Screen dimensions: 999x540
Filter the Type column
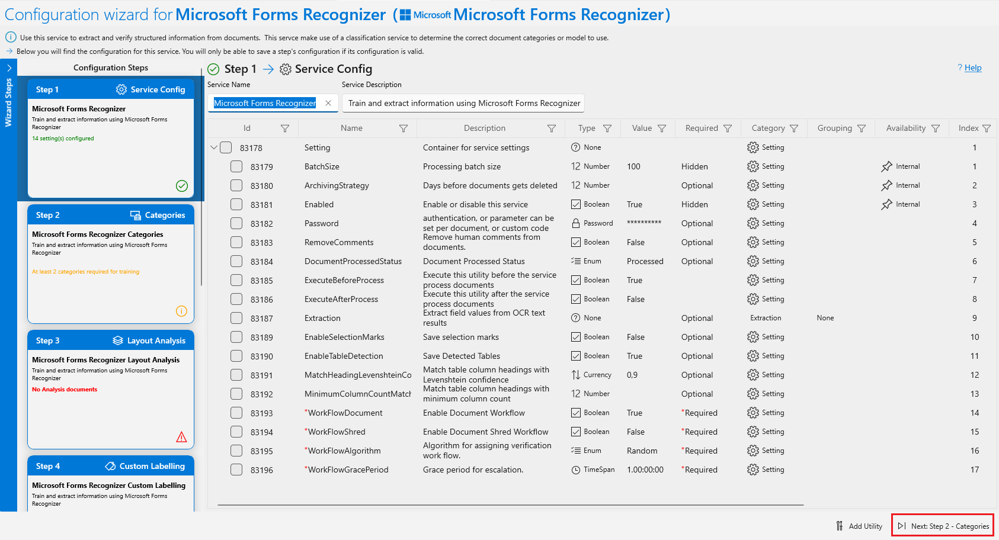(607, 128)
